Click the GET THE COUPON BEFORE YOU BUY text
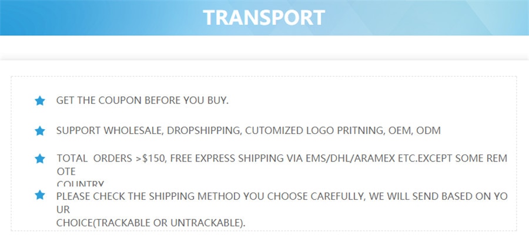 tap(142, 100)
